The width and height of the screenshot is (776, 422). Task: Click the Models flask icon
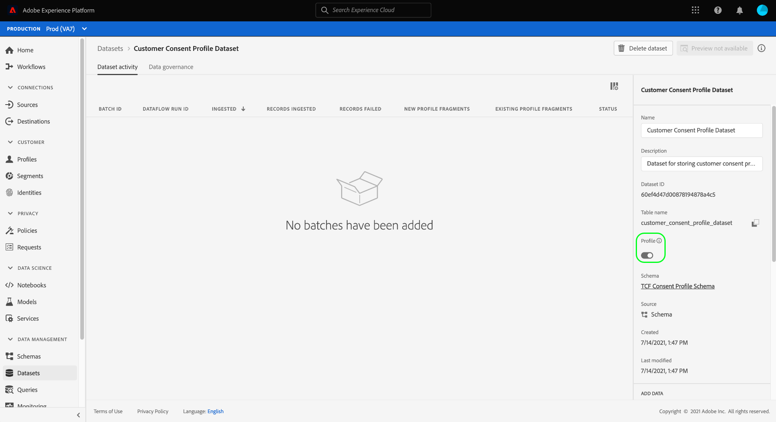point(9,302)
